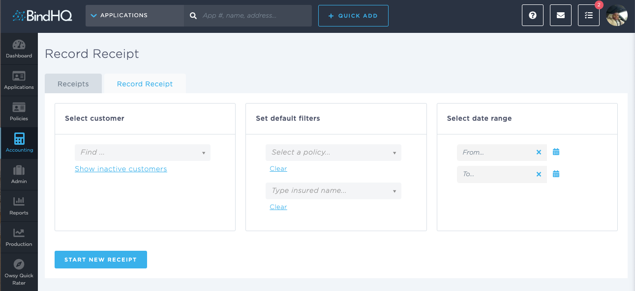Open the Reports section
The width and height of the screenshot is (635, 291).
(19, 206)
